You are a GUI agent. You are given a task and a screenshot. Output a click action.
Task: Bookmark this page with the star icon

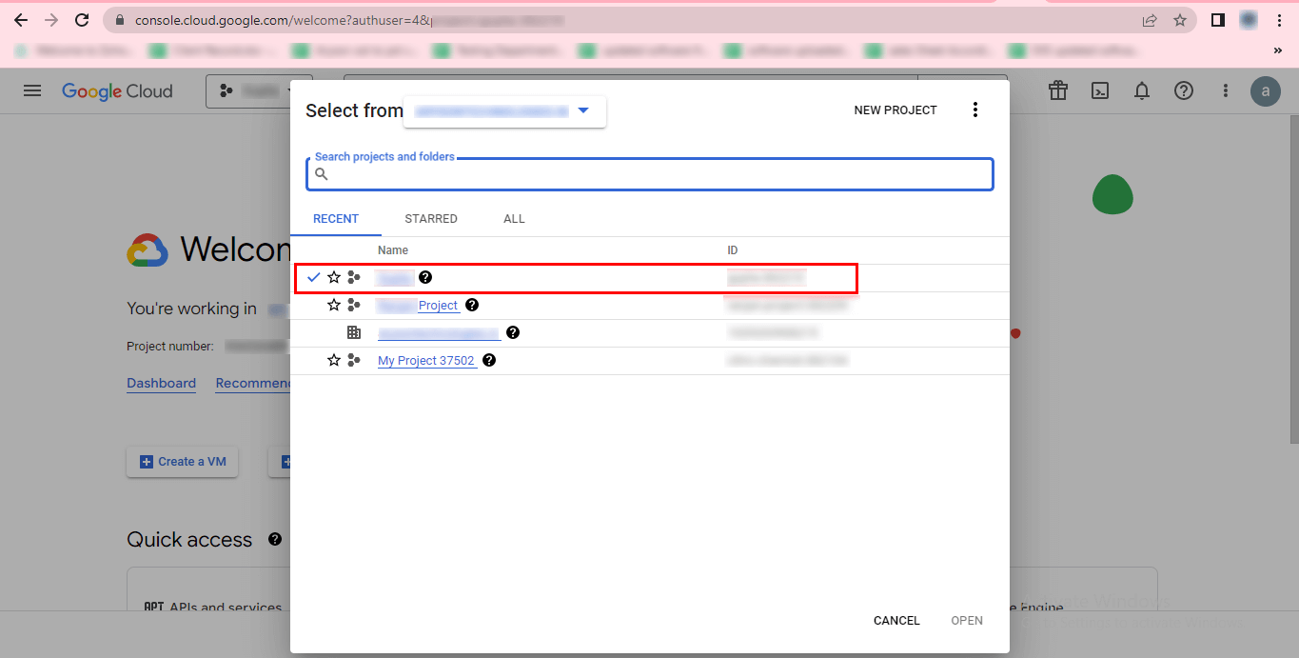click(1180, 20)
